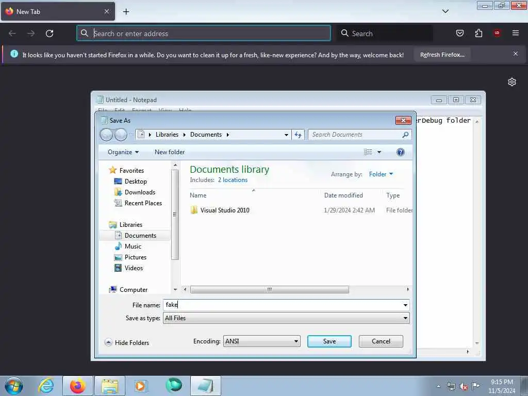Click the Refresh Firefox button
This screenshot has width=528, height=396.
(x=442, y=55)
